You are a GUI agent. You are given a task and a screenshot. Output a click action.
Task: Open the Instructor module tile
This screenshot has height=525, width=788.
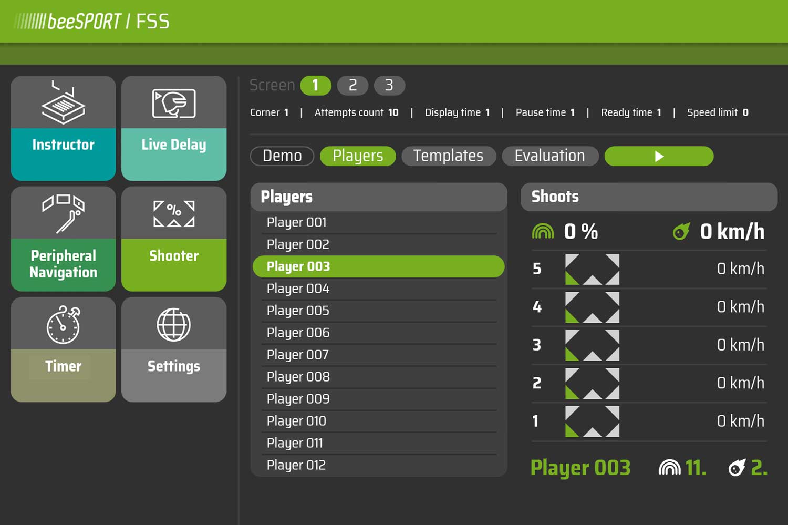click(63, 128)
